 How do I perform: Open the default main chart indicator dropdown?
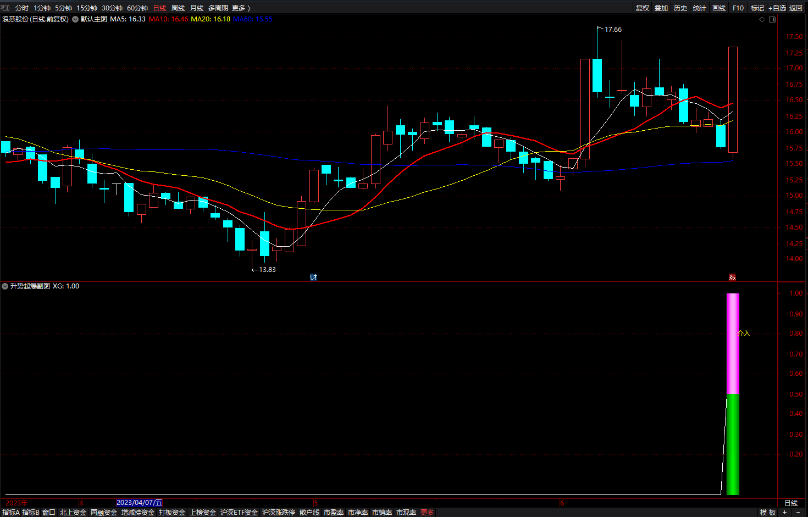tap(75, 19)
